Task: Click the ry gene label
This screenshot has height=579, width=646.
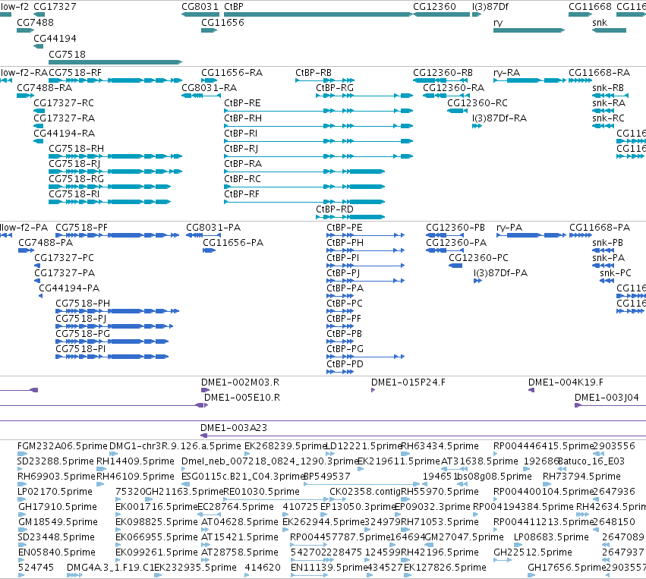Action: tap(498, 23)
